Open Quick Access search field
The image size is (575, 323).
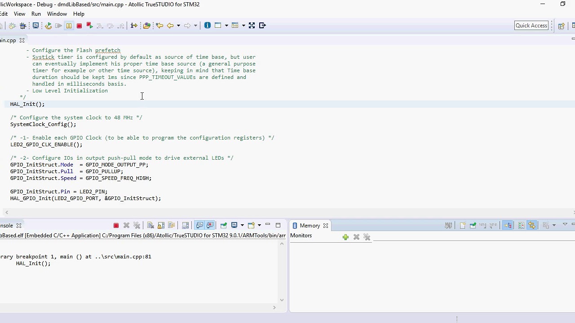[531, 26]
